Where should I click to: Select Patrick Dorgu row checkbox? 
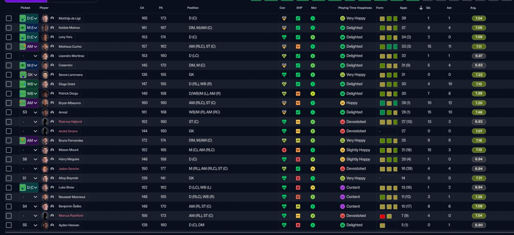(x=9, y=93)
